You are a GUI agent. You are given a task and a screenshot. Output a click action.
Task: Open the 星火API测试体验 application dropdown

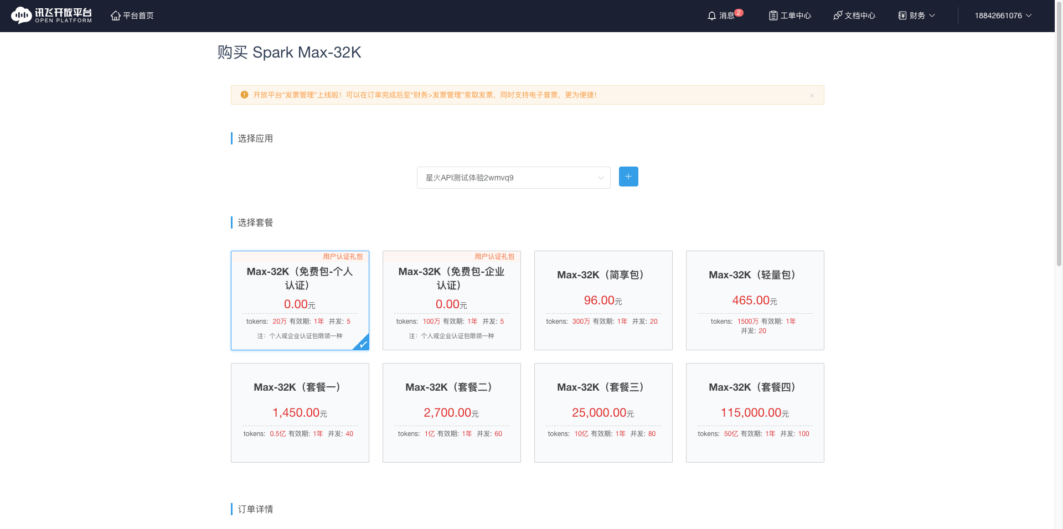tap(513, 178)
